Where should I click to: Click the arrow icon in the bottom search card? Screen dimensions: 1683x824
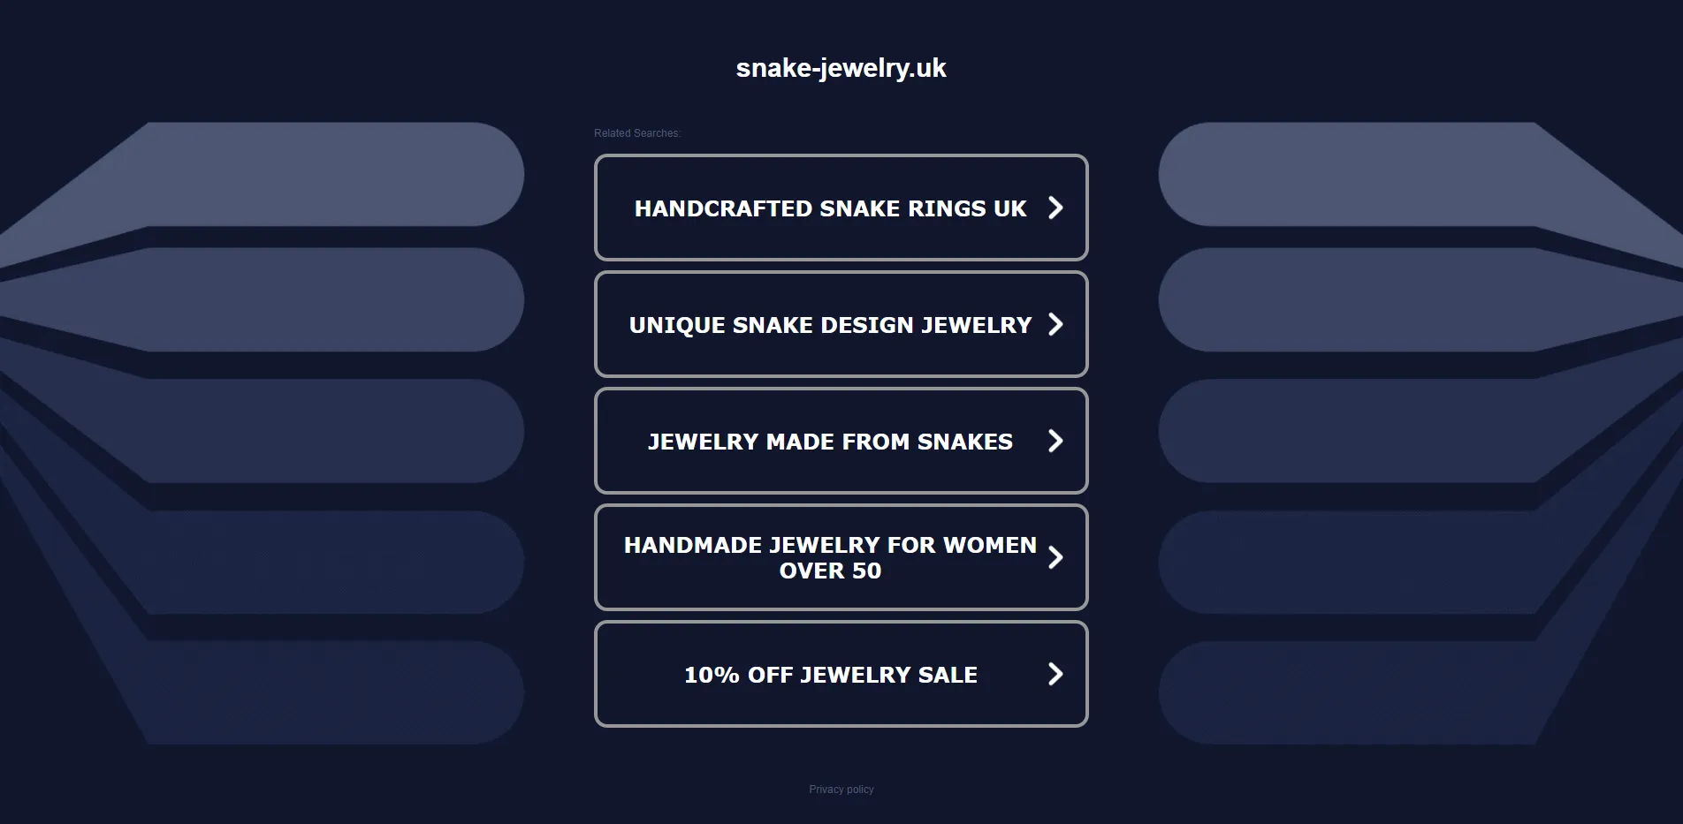1055,674
